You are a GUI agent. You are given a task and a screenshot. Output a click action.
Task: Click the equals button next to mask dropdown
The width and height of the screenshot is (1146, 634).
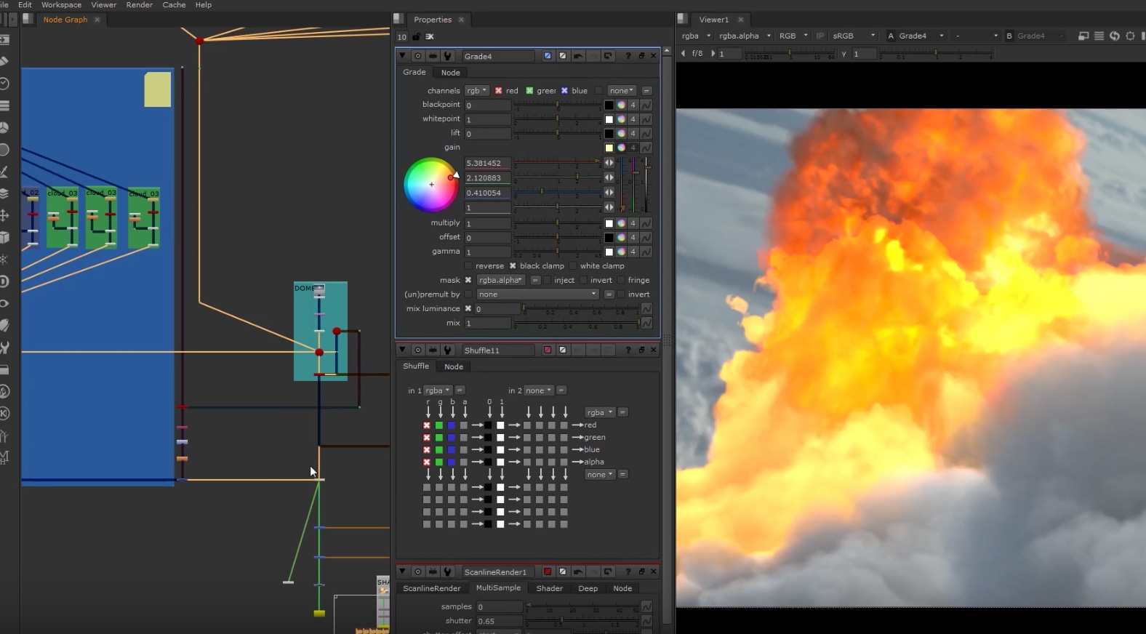tap(535, 280)
